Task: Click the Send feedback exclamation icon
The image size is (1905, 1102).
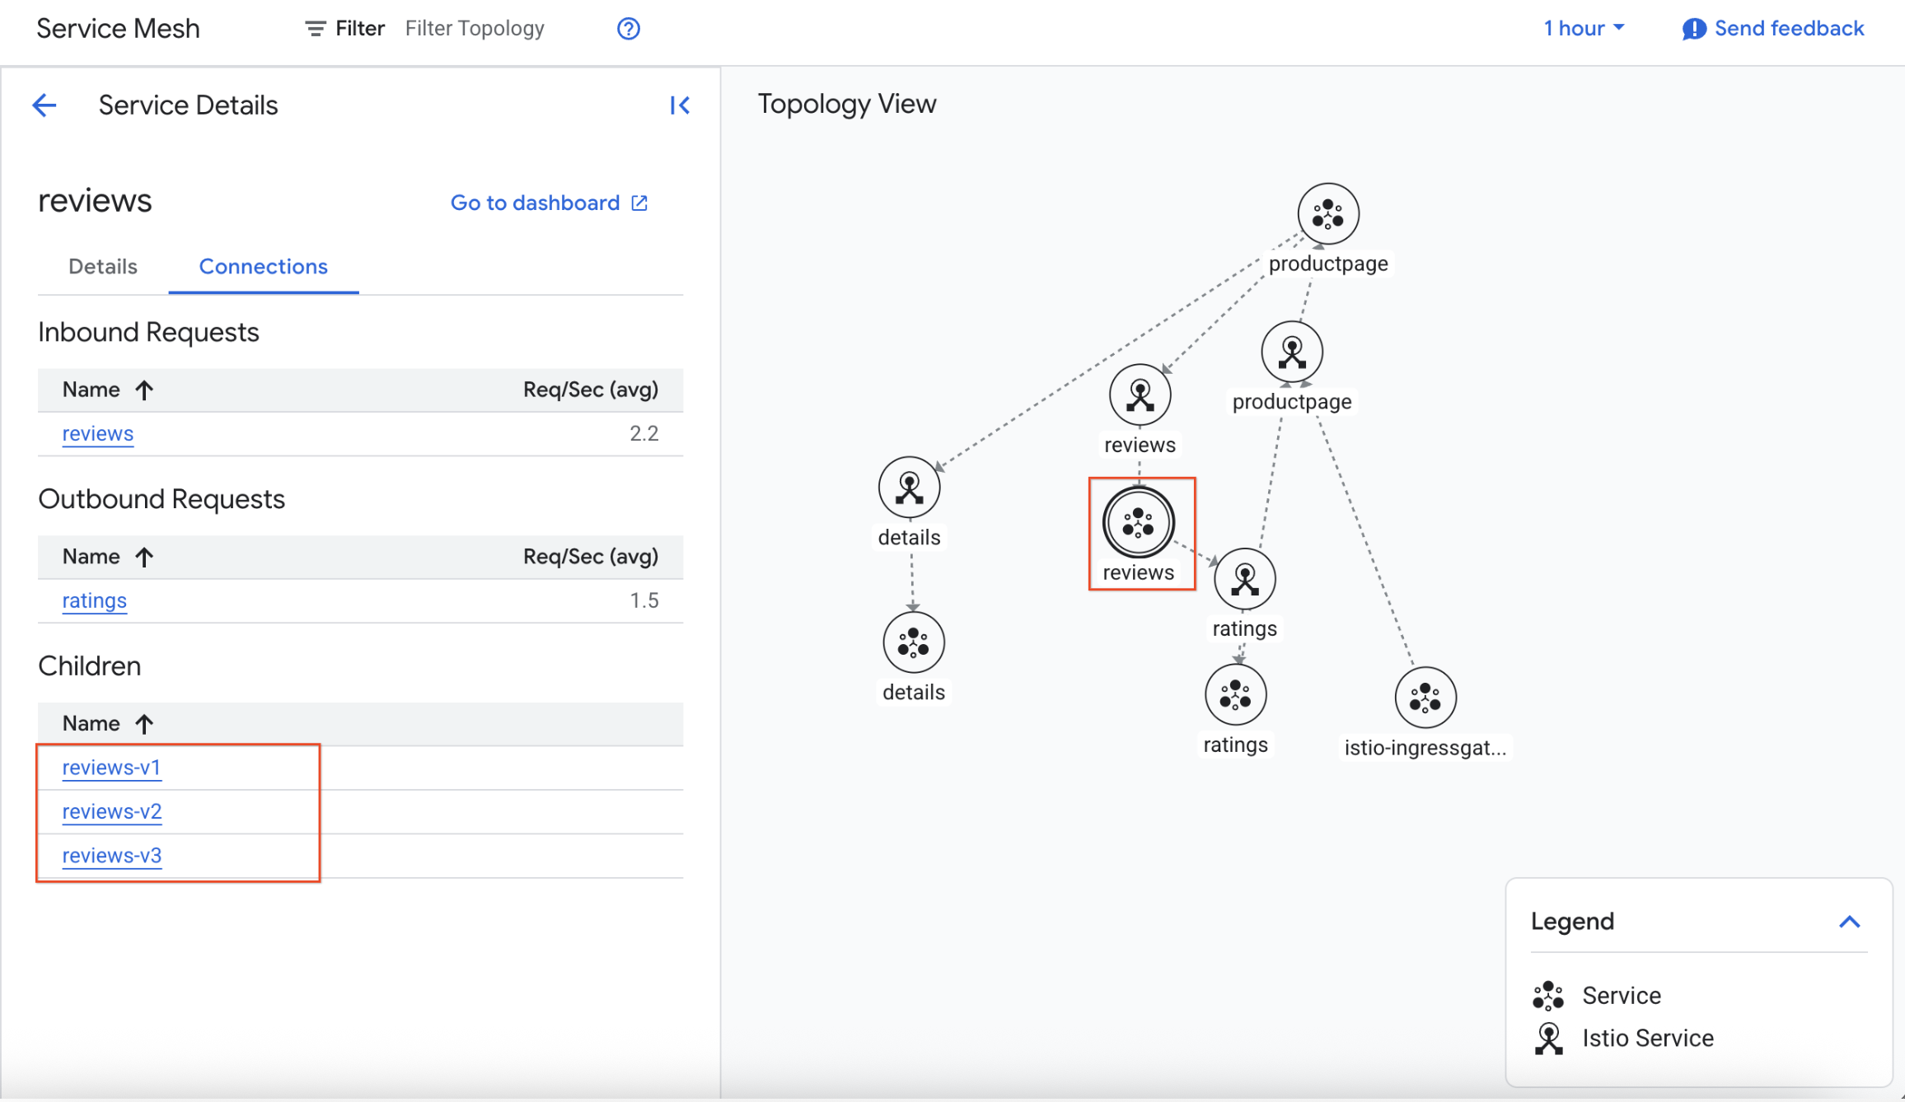Action: tap(1693, 29)
